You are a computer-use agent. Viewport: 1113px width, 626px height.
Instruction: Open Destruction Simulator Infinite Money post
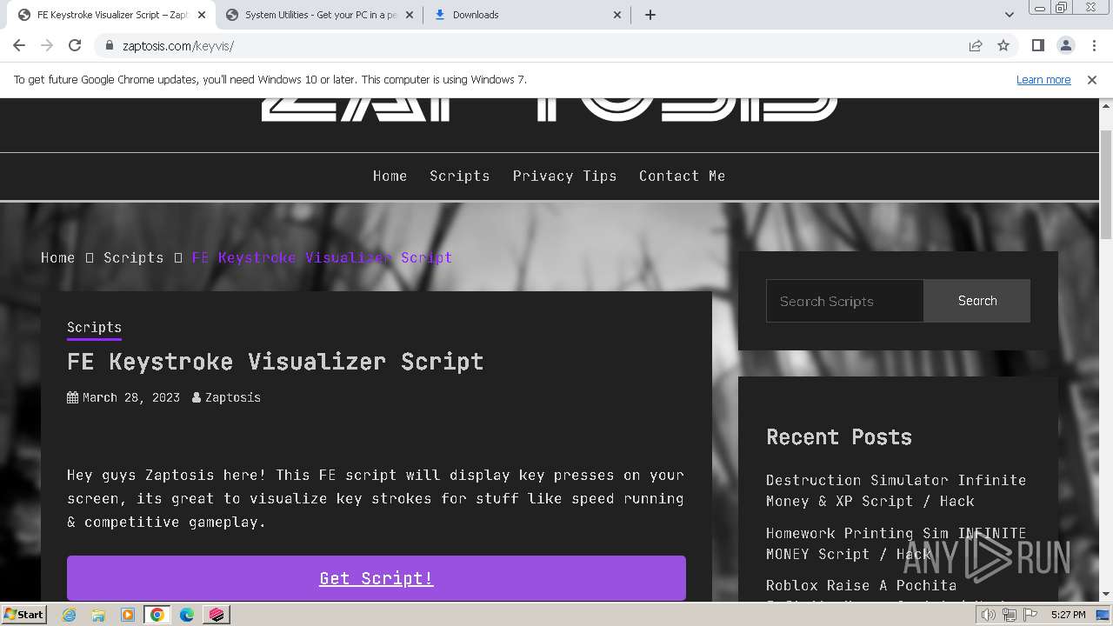pyautogui.click(x=896, y=490)
